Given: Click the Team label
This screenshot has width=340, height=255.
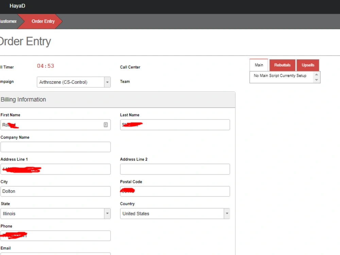Looking at the screenshot, I should [x=125, y=82].
